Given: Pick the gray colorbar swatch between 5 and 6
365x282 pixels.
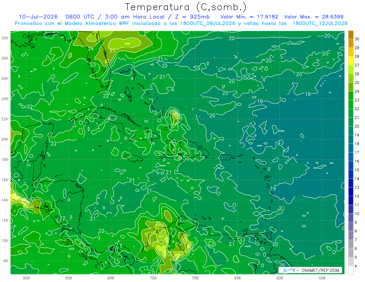Looking at the screenshot, I should (x=351, y=253).
